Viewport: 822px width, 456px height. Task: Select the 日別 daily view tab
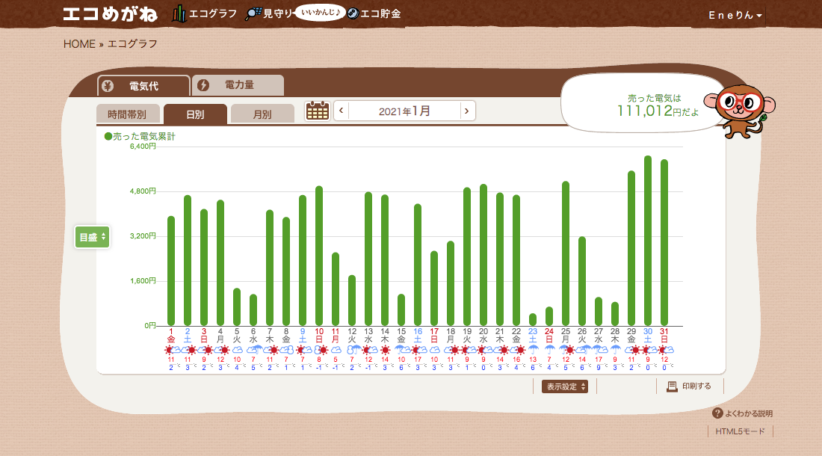click(195, 114)
